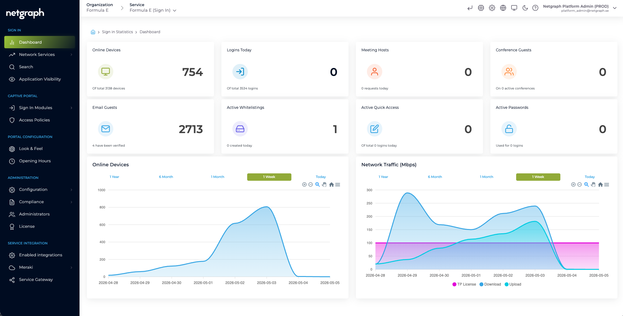The image size is (623, 316).
Task: Click the Logins Today arrow icon
Action: click(x=240, y=72)
